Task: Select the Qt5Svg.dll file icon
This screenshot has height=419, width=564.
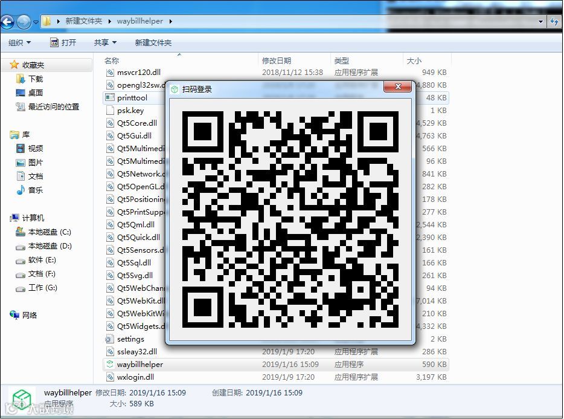Action: tap(110, 275)
